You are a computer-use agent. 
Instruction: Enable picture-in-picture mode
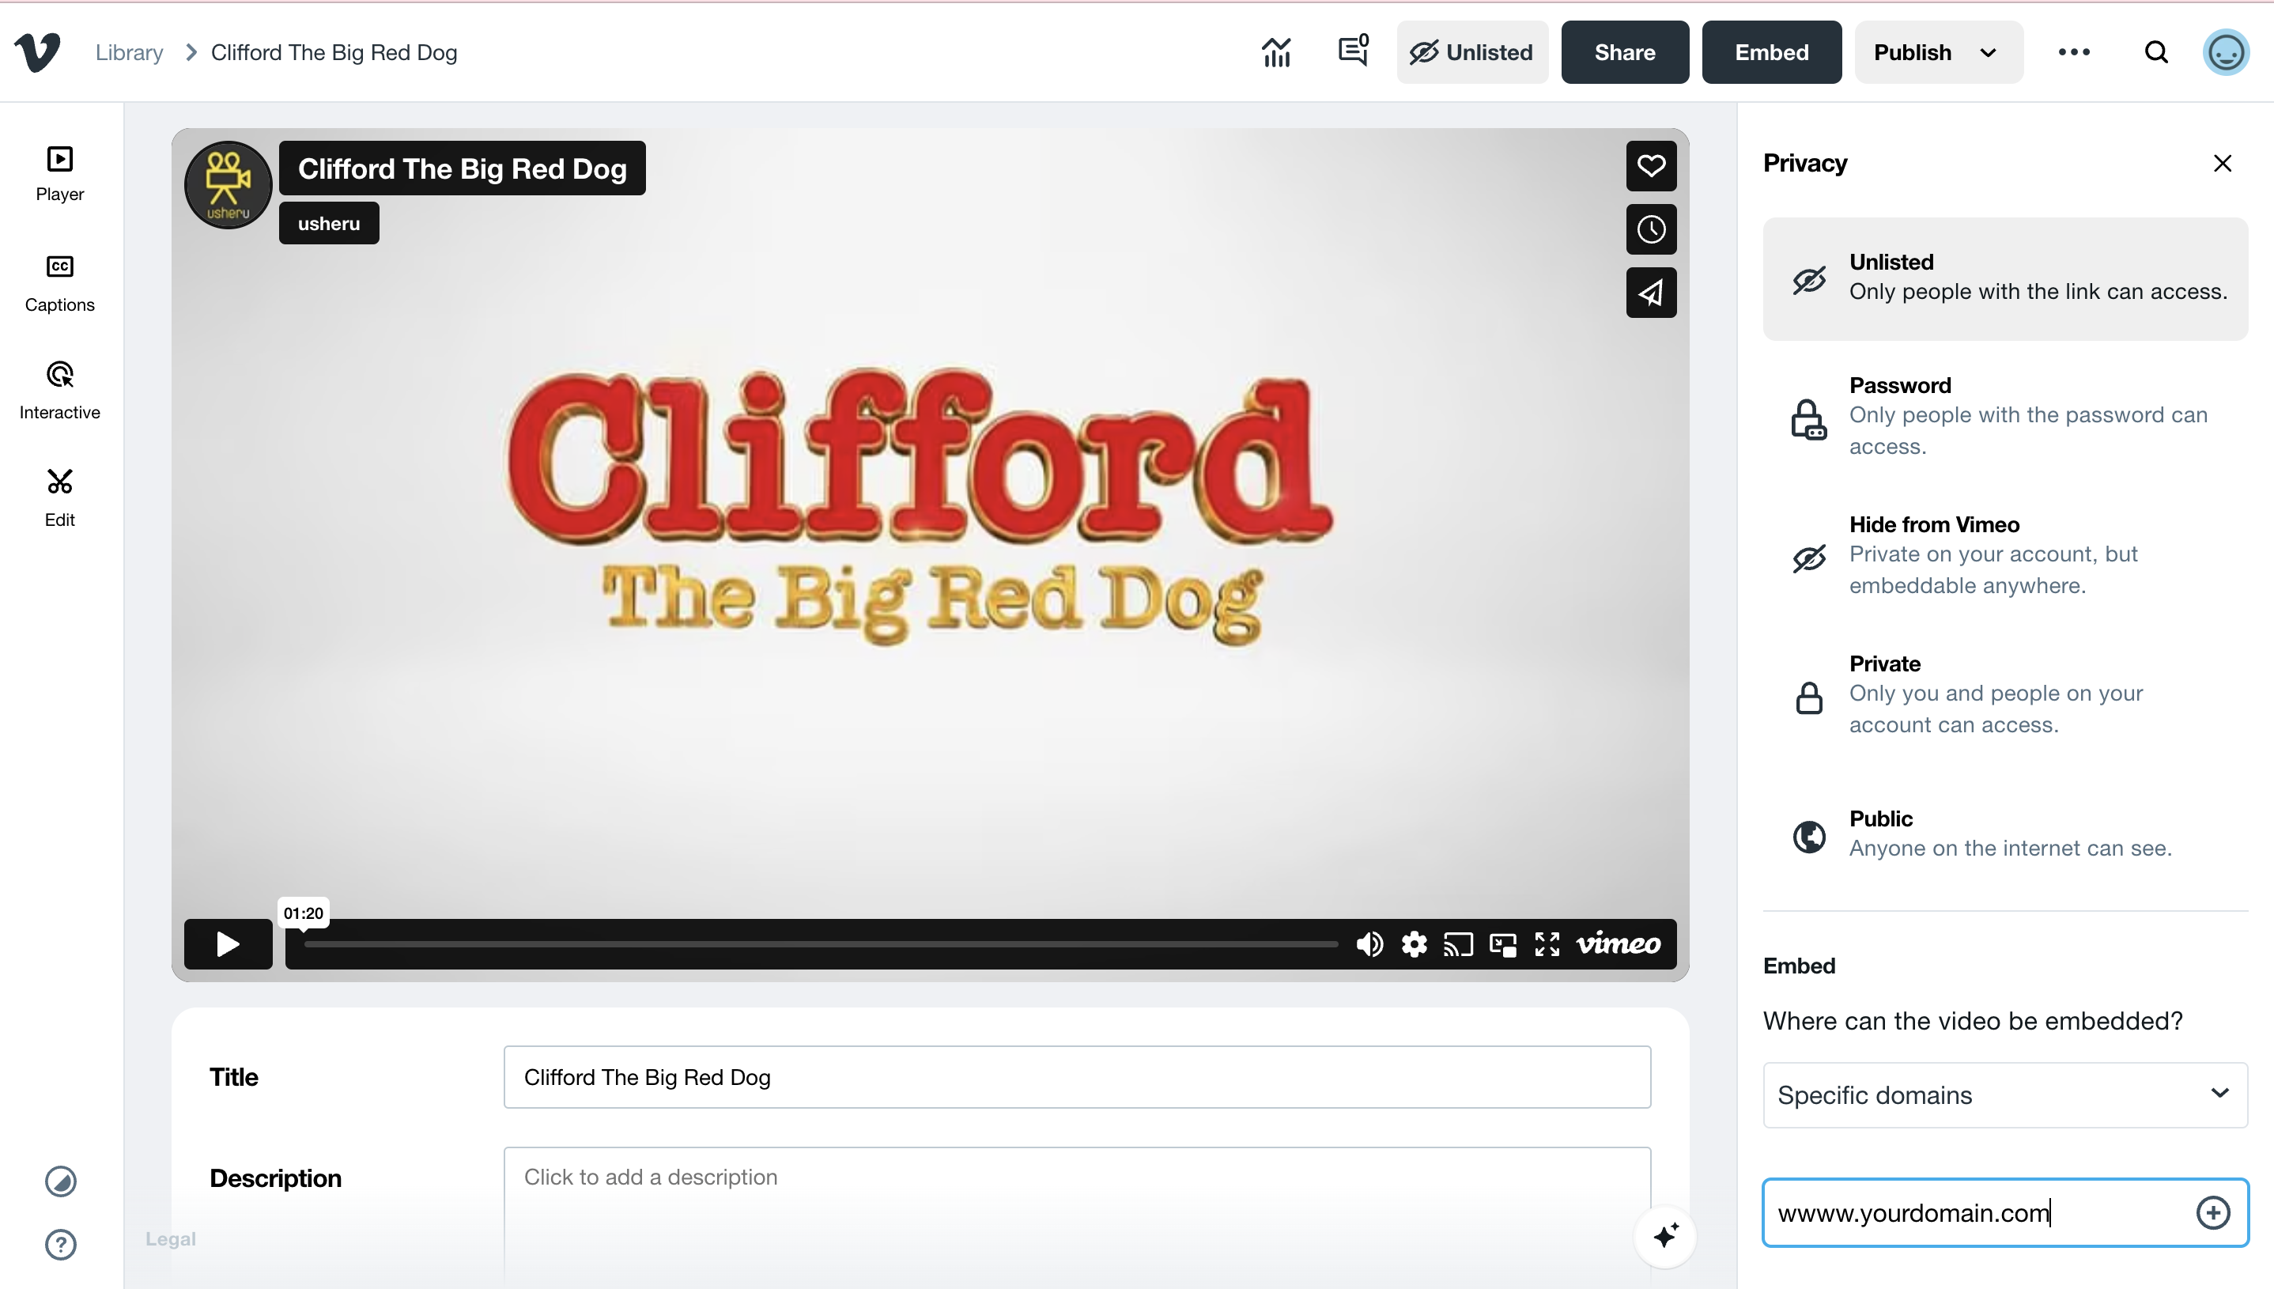1503,943
